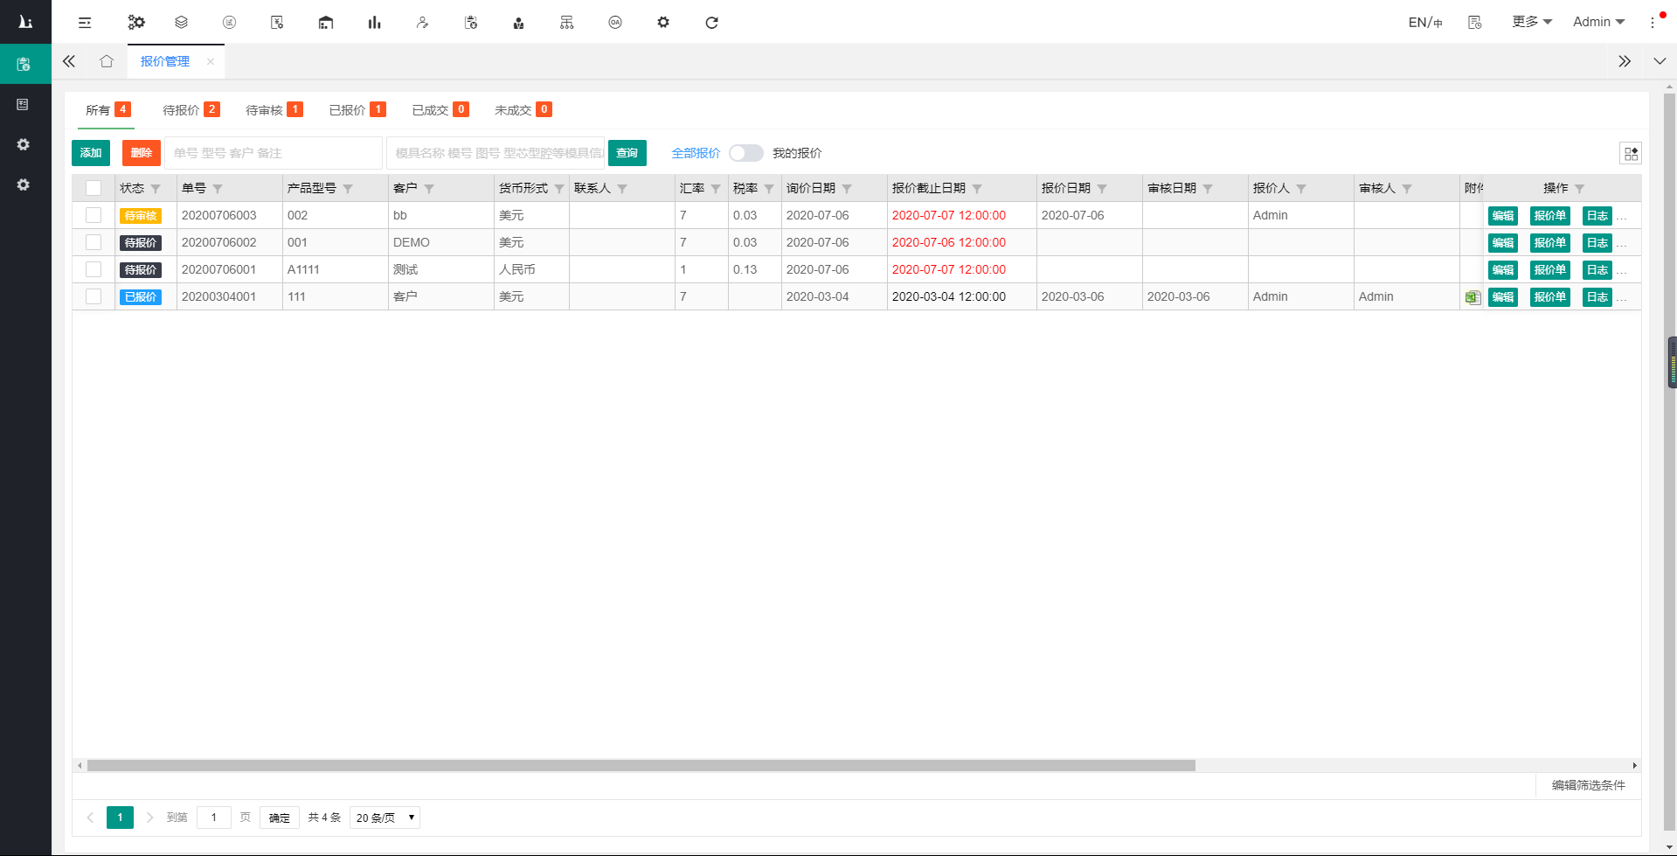Open the bar chart statistics icon
Screen dimensions: 1677x856
click(x=374, y=23)
